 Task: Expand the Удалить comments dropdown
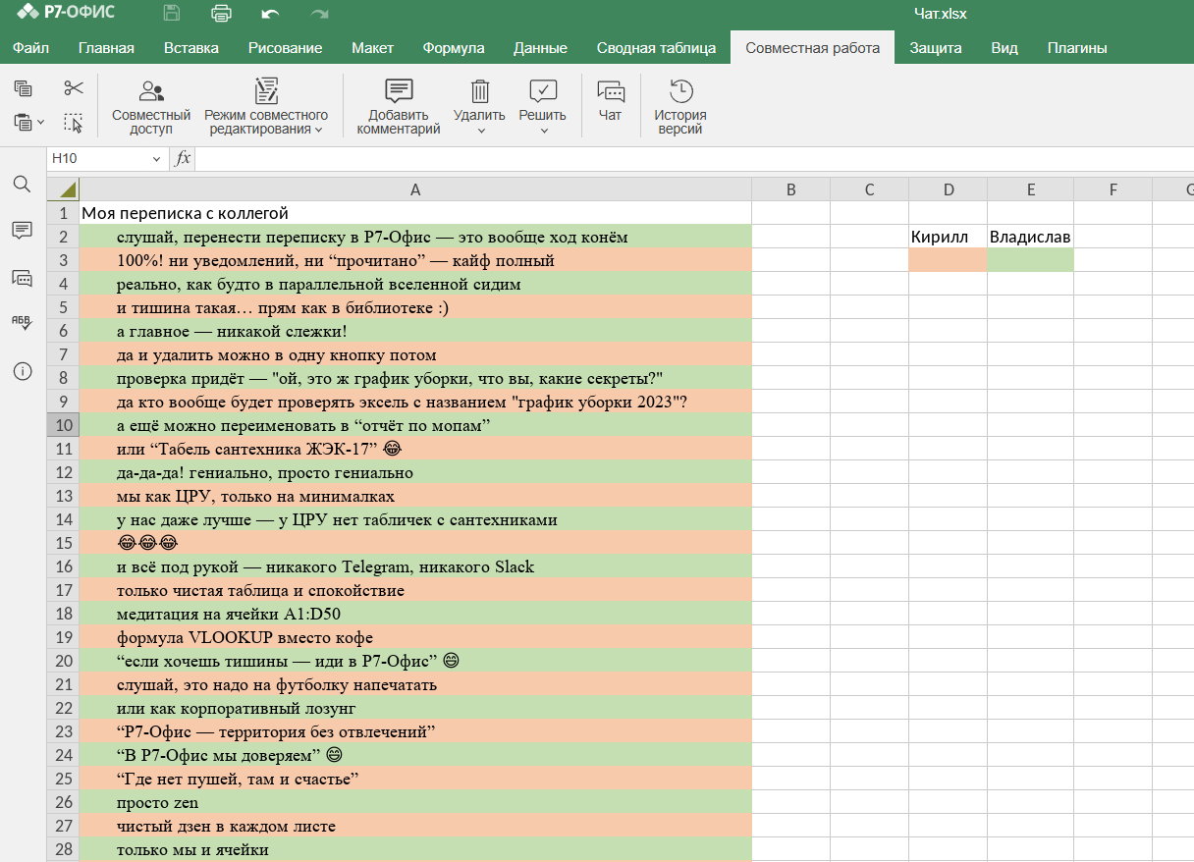[480, 131]
